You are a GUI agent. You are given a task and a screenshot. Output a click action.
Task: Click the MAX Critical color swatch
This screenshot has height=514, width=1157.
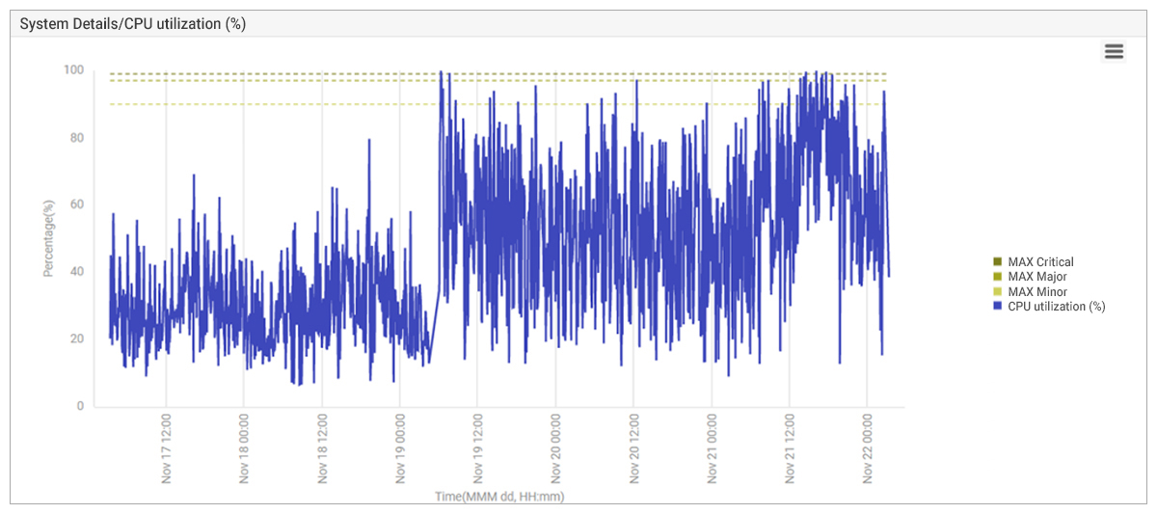click(998, 262)
